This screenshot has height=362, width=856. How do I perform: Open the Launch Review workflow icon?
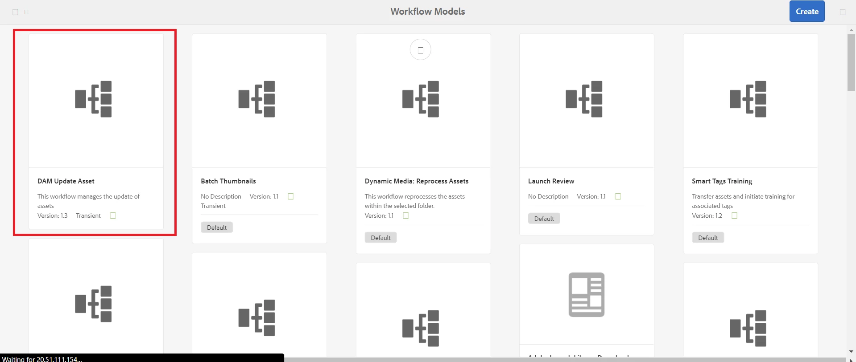coord(584,99)
